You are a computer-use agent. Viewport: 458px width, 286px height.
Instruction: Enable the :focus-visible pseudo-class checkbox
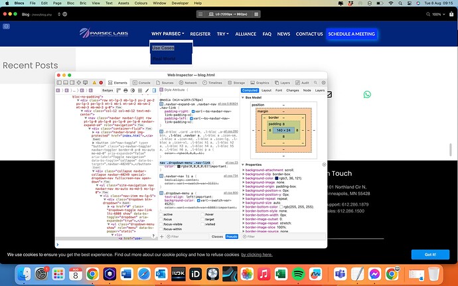tap(161, 224)
